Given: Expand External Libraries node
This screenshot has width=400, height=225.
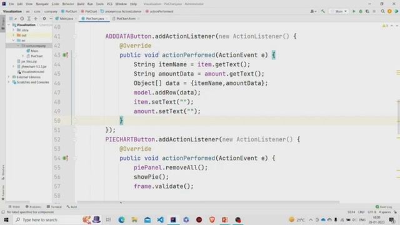Looking at the screenshot, I should point(9,77).
